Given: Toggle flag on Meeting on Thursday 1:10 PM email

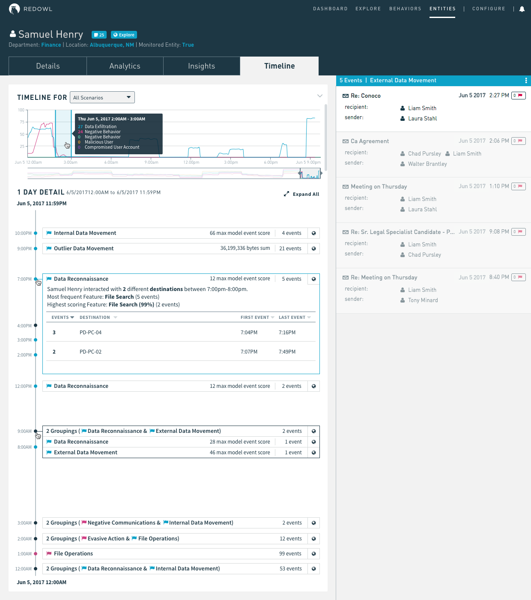Looking at the screenshot, I should (519, 186).
